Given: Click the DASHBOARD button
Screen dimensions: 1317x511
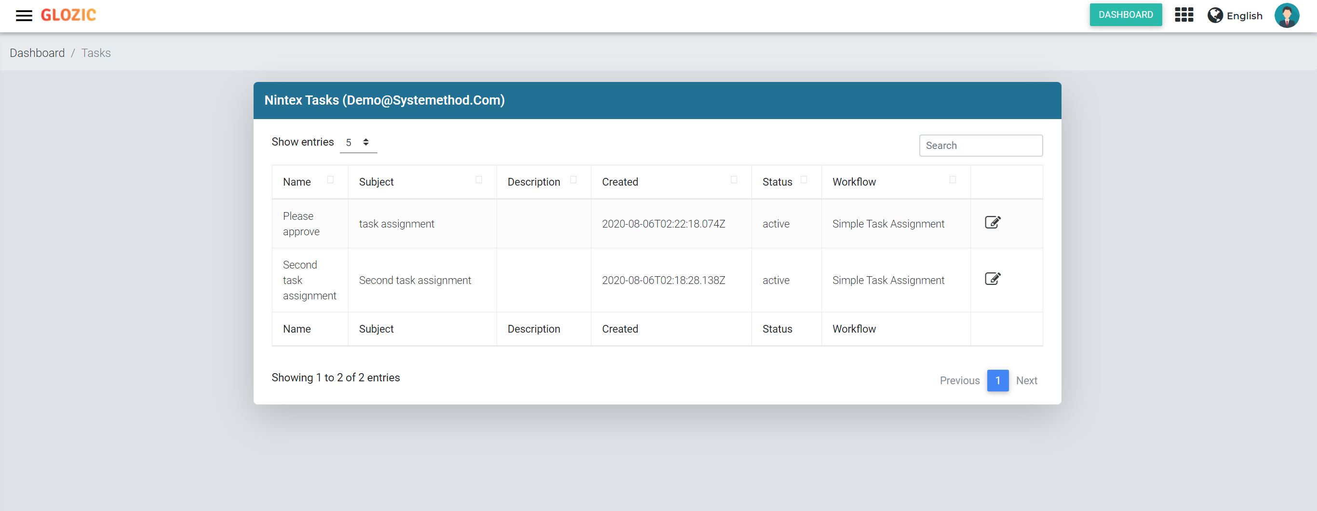Looking at the screenshot, I should point(1126,15).
